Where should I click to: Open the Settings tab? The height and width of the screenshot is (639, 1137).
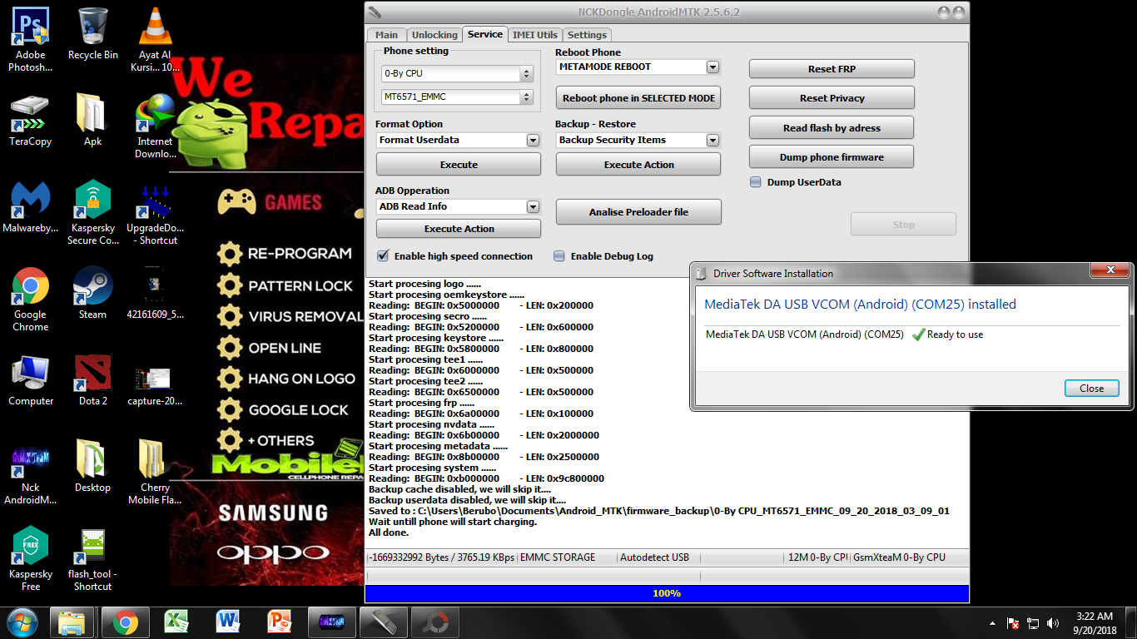tap(588, 35)
